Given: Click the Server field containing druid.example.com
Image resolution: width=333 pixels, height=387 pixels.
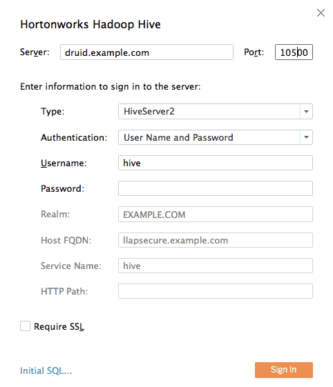Looking at the screenshot, I should (146, 52).
